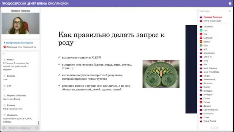
Task: Click the pin icon beside the pinned message label
Action: click(4, 43)
